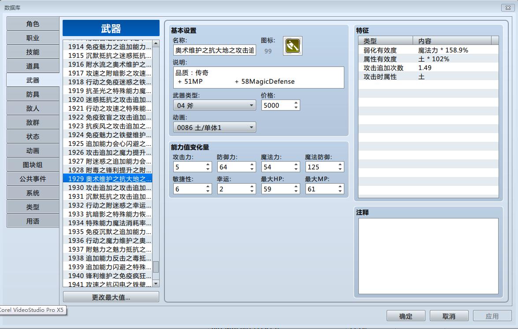The height and width of the screenshot is (329, 518).
Task: Select weapon 1924 免疫魅力之铁壁维护
Action: tap(108, 135)
